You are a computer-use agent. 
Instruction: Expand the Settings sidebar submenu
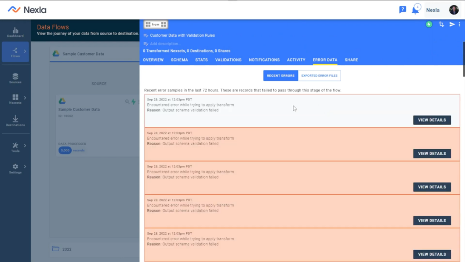25,166
